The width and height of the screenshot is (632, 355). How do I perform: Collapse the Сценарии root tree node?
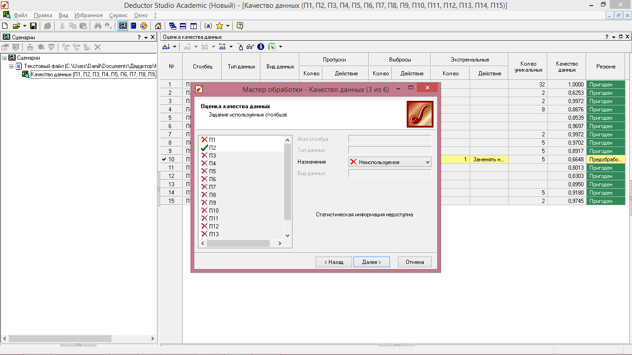(5, 58)
